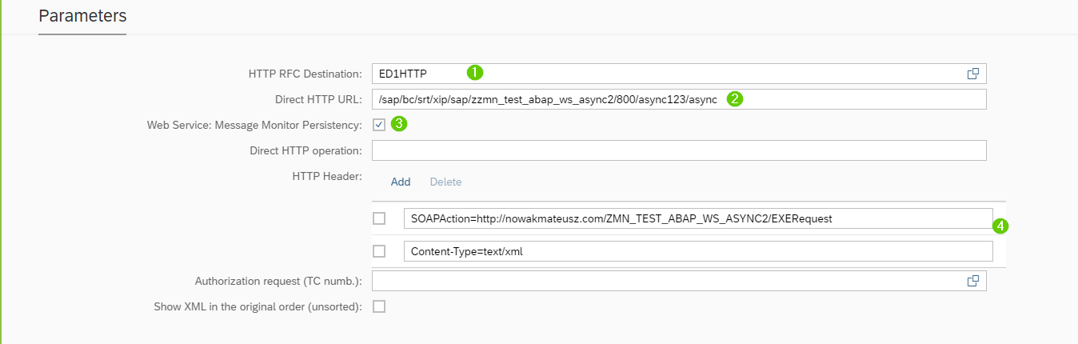Edit the SOAPAction header value field
This screenshot has height=344, width=1078.
[x=697, y=218]
